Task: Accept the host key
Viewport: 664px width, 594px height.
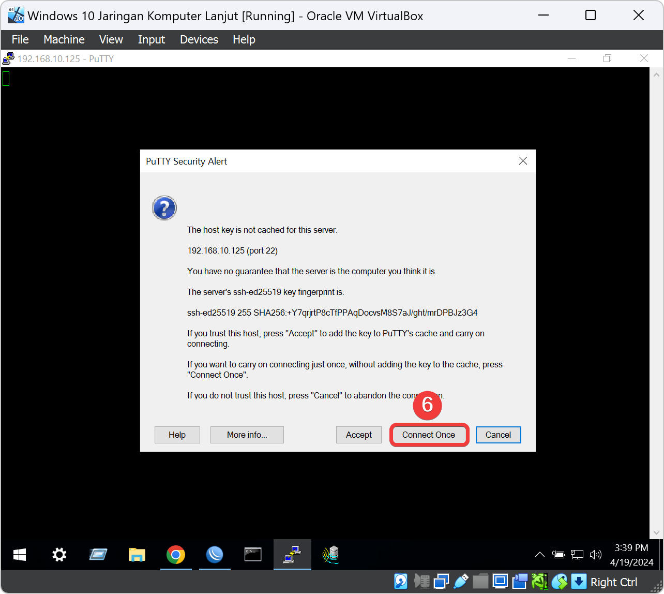Action: pos(359,435)
